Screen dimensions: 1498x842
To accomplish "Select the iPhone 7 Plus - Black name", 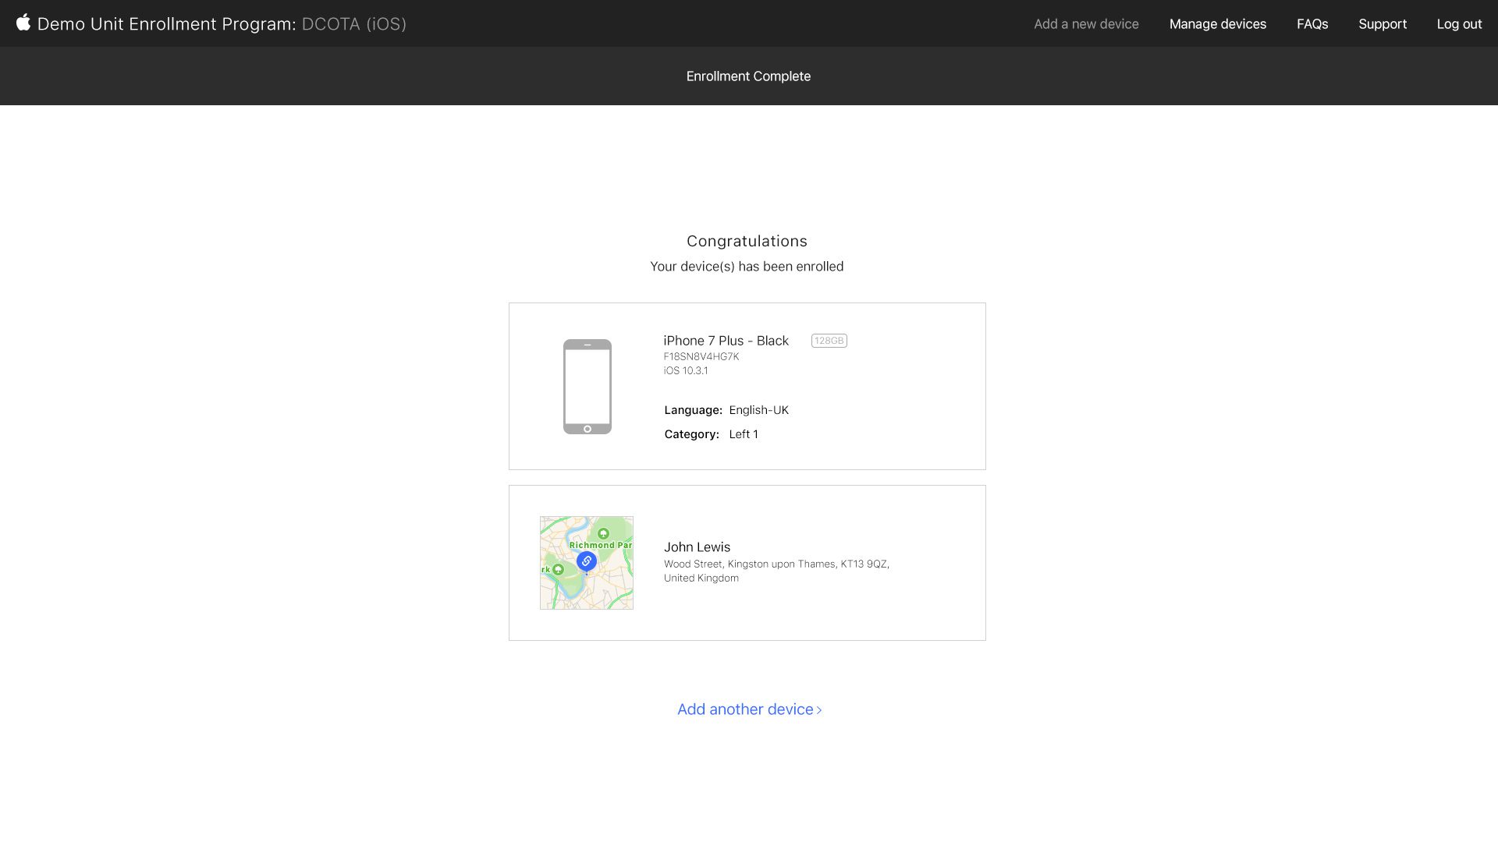I will click(726, 341).
